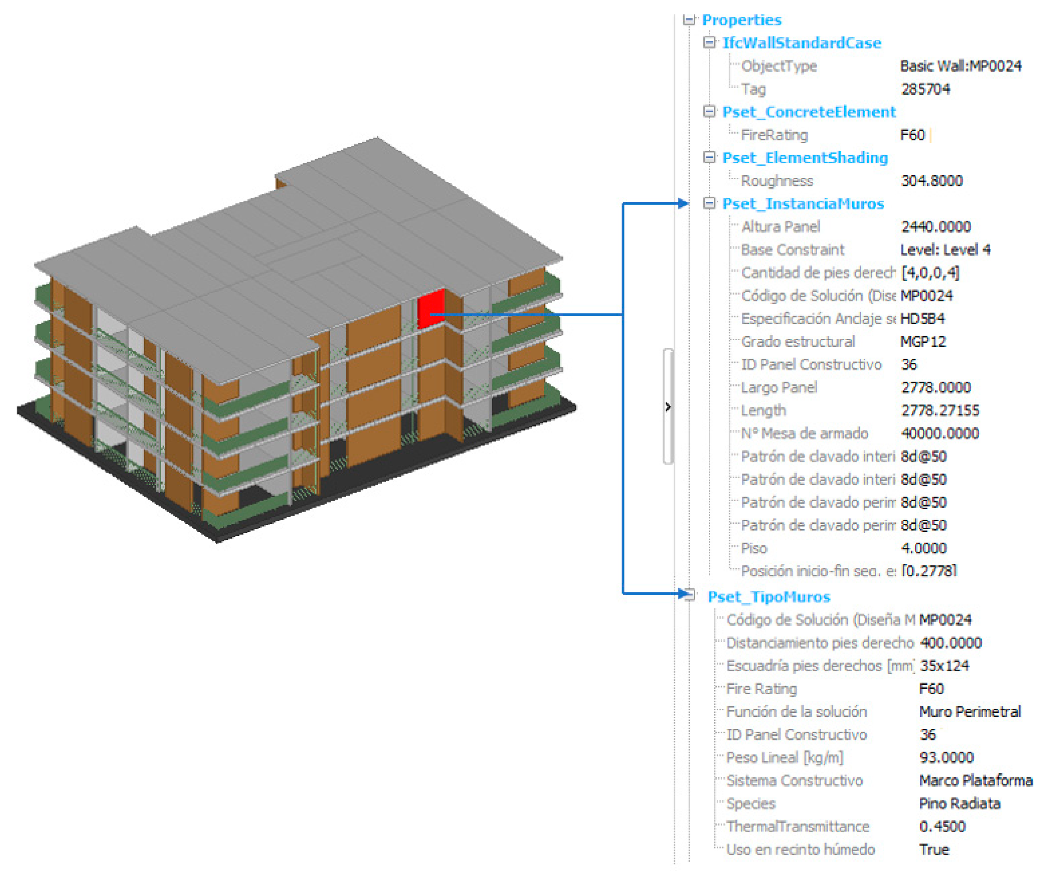
Task: Collapse the IfcWallStandardCase group
Action: [709, 42]
